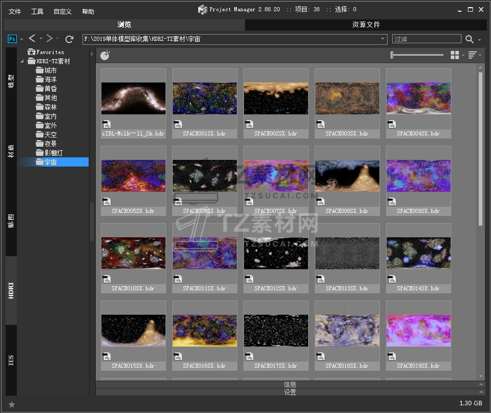The width and height of the screenshot is (491, 413).
Task: Select the SPACE004SX.hdr thumbnail image
Action: 419,98
